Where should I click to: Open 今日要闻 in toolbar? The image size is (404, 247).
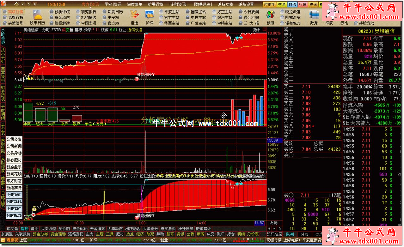click(x=249, y=12)
